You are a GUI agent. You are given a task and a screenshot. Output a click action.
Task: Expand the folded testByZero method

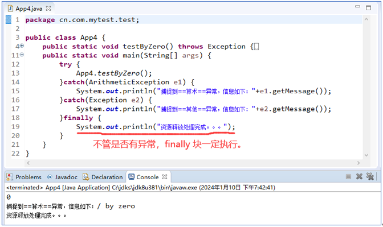coord(22,46)
